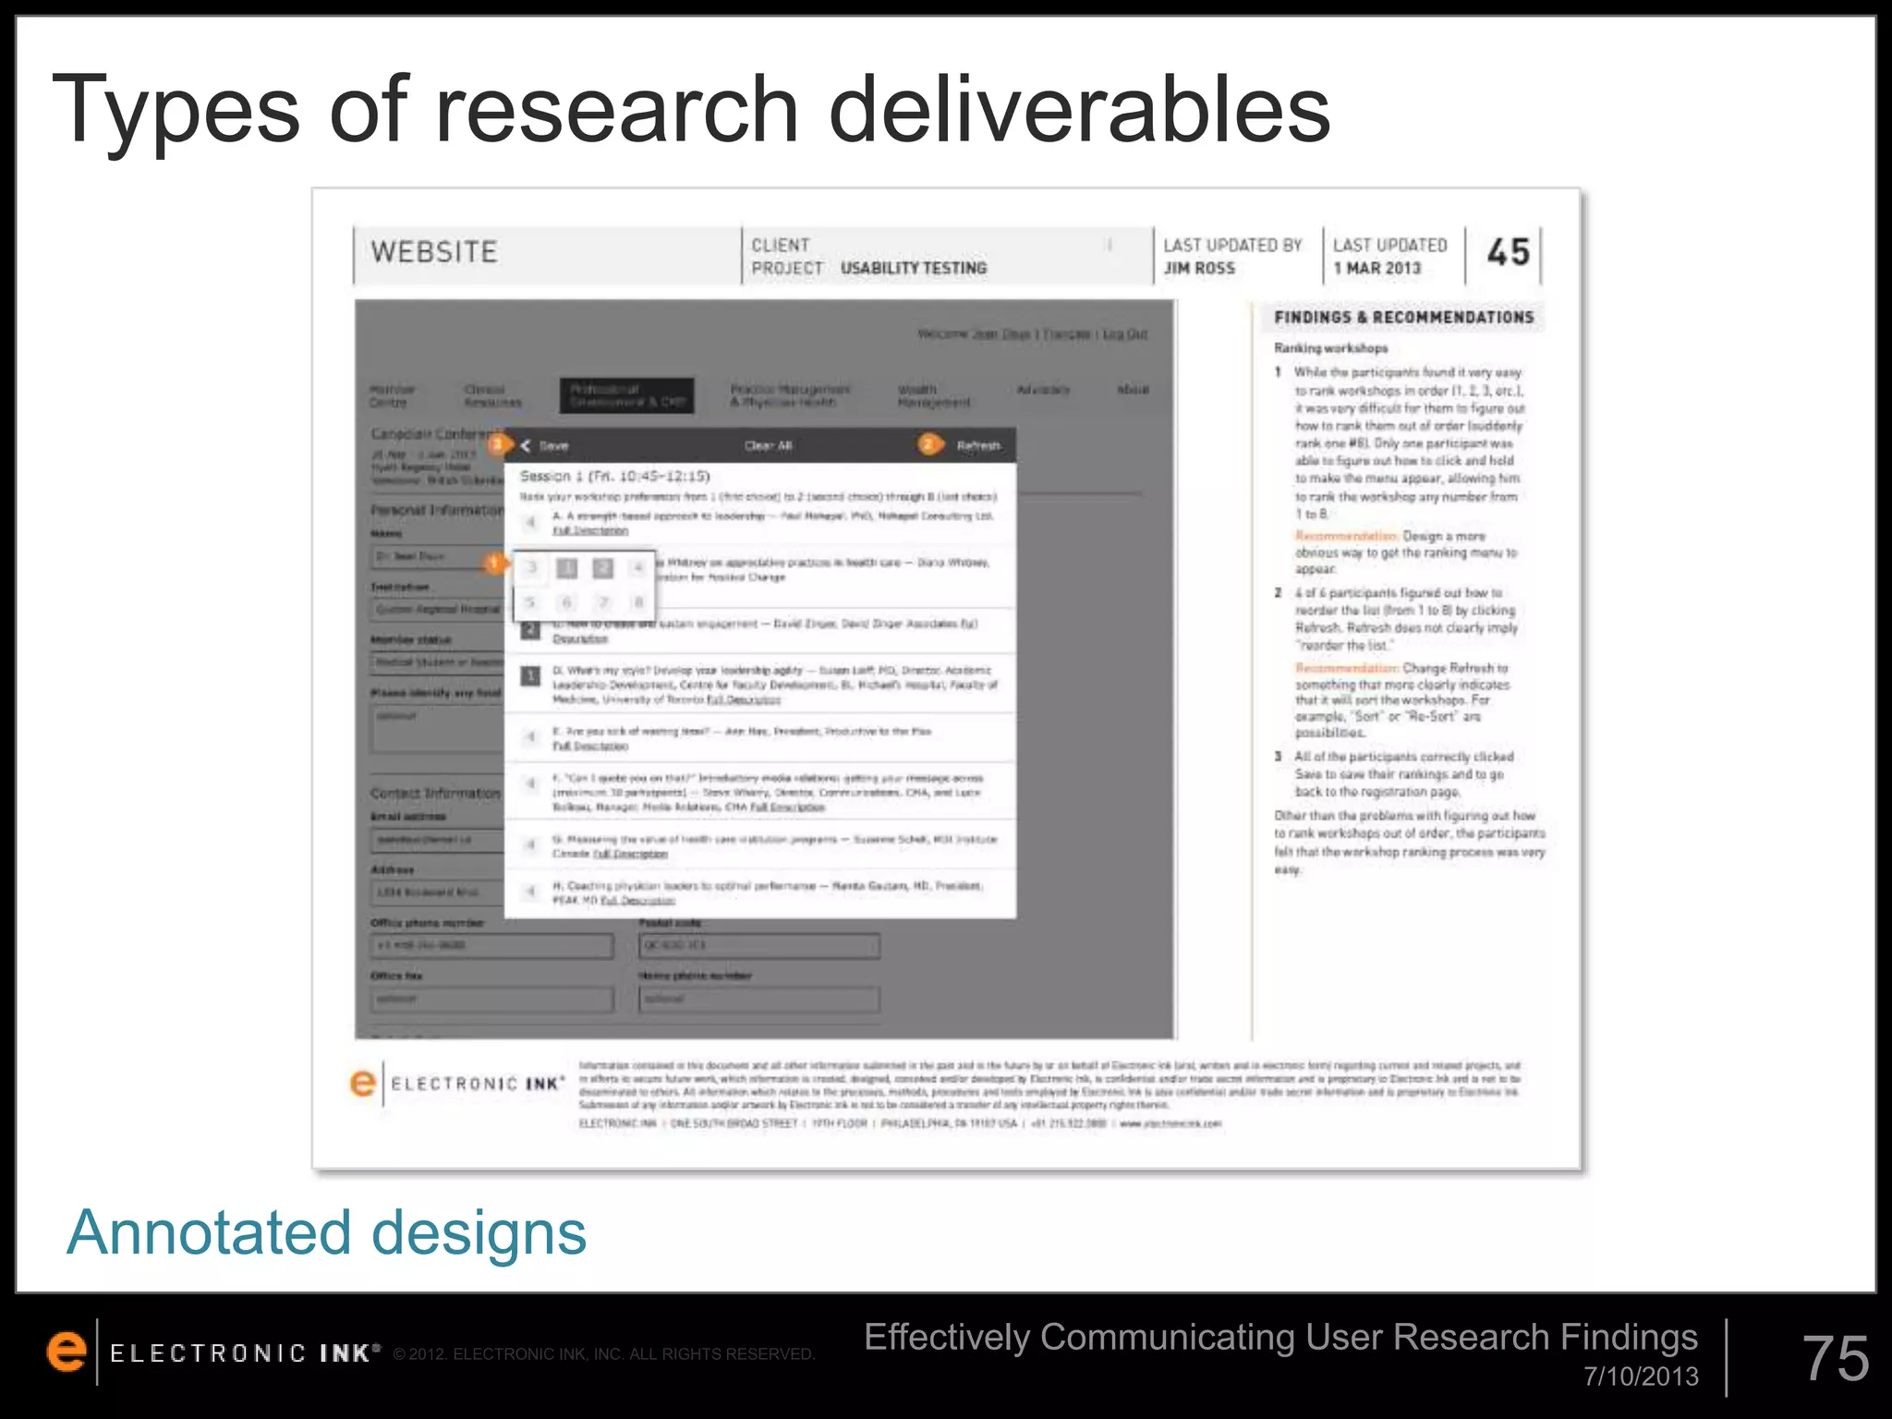The image size is (1892, 1419).
Task: Click the 'Session 1 (Fri. 10:45-12:15)' heading
Action: point(614,476)
